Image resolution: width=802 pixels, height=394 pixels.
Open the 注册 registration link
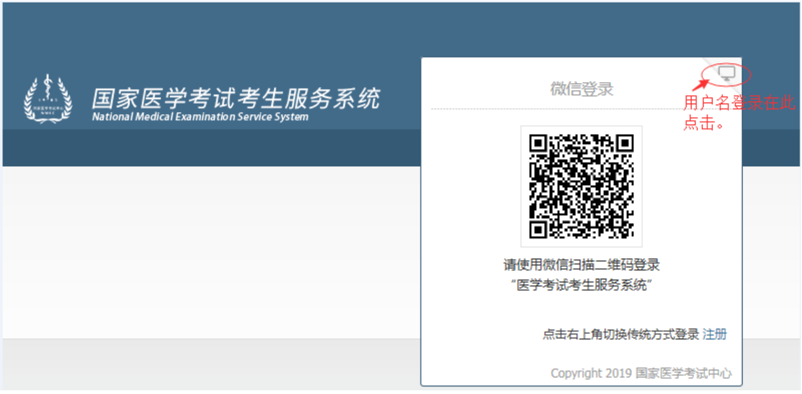(715, 334)
